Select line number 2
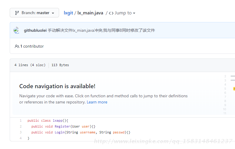This screenshot has height=149, width=235. 21,126
